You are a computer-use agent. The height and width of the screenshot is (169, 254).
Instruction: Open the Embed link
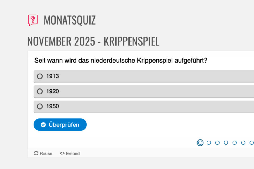(72, 154)
